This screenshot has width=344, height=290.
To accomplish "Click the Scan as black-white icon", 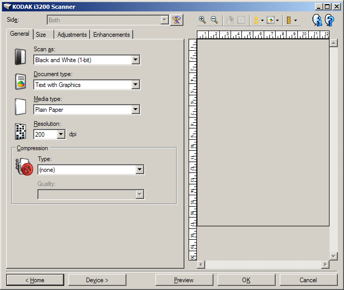I will (20, 57).
